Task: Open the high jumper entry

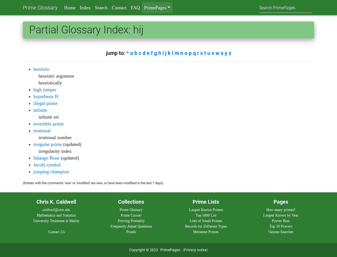Action: [x=45, y=90]
